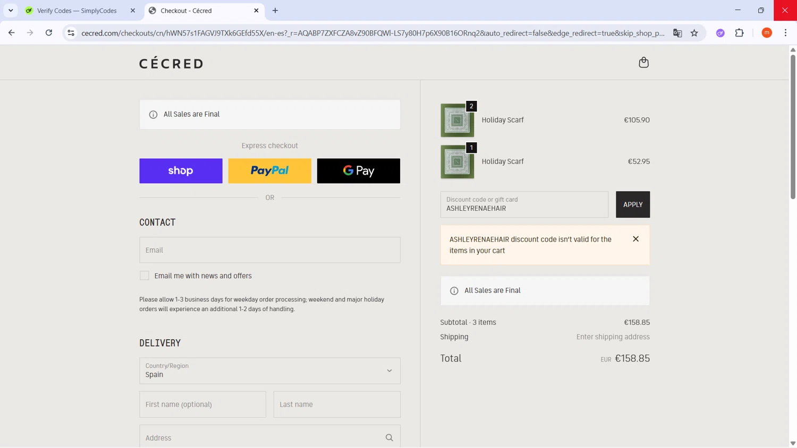Click the scrollbar down arrow
Screen dimensions: 797x448
[x=793, y=443]
